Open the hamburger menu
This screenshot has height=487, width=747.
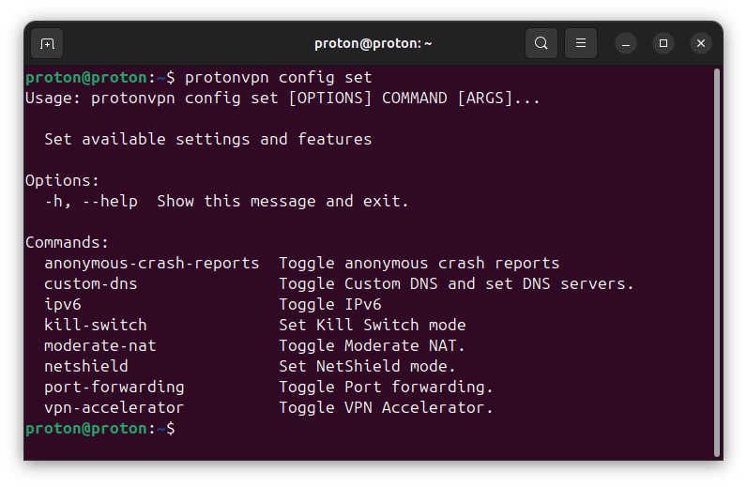coord(581,43)
